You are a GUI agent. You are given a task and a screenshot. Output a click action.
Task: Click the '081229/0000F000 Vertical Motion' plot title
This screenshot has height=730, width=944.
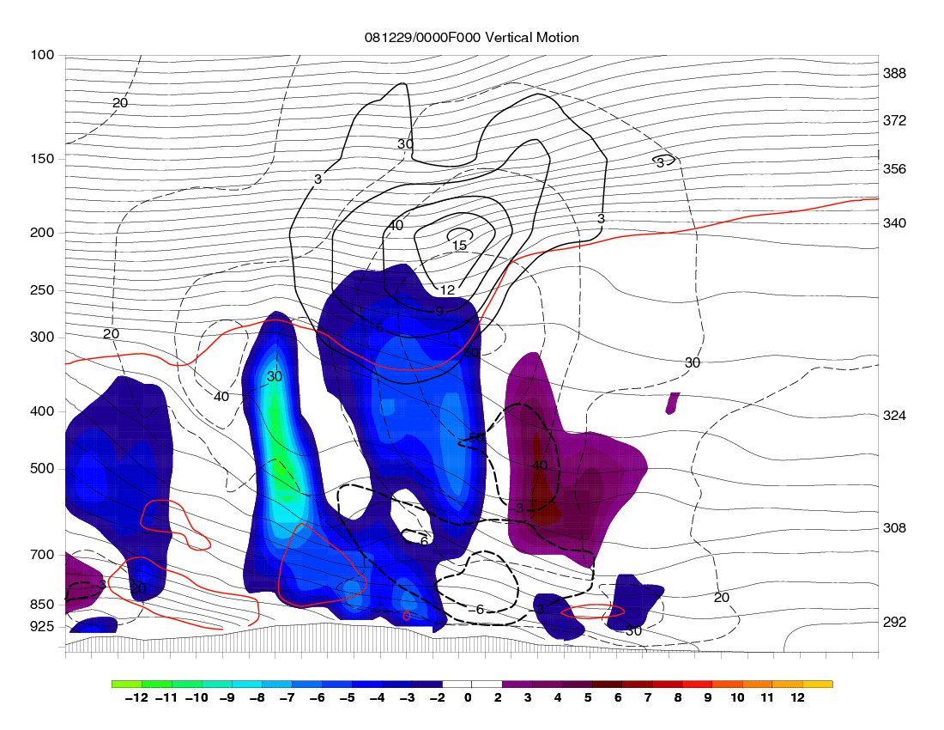pyautogui.click(x=471, y=37)
